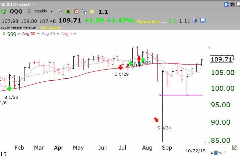
Task: Click Add to Personal WatchList
Action: click(18, 28)
